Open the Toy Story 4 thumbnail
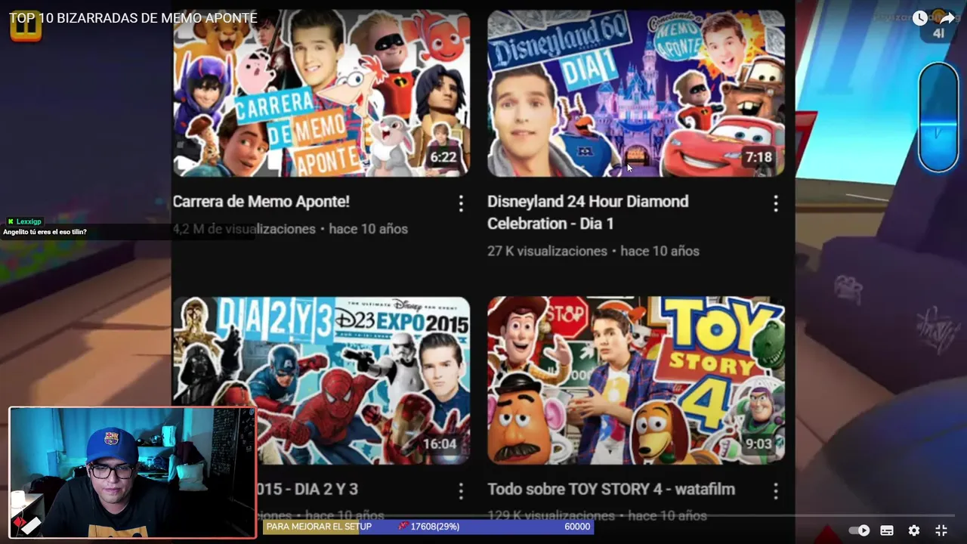 click(x=636, y=380)
